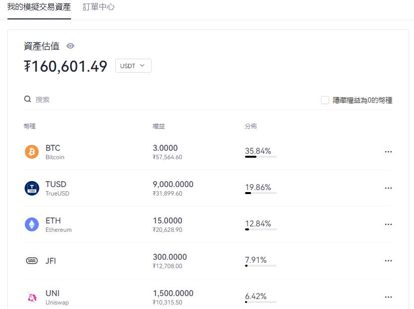This screenshot has height=309, width=414.
Task: Select the TUSD TrueUSD coin icon
Action: click(x=32, y=189)
